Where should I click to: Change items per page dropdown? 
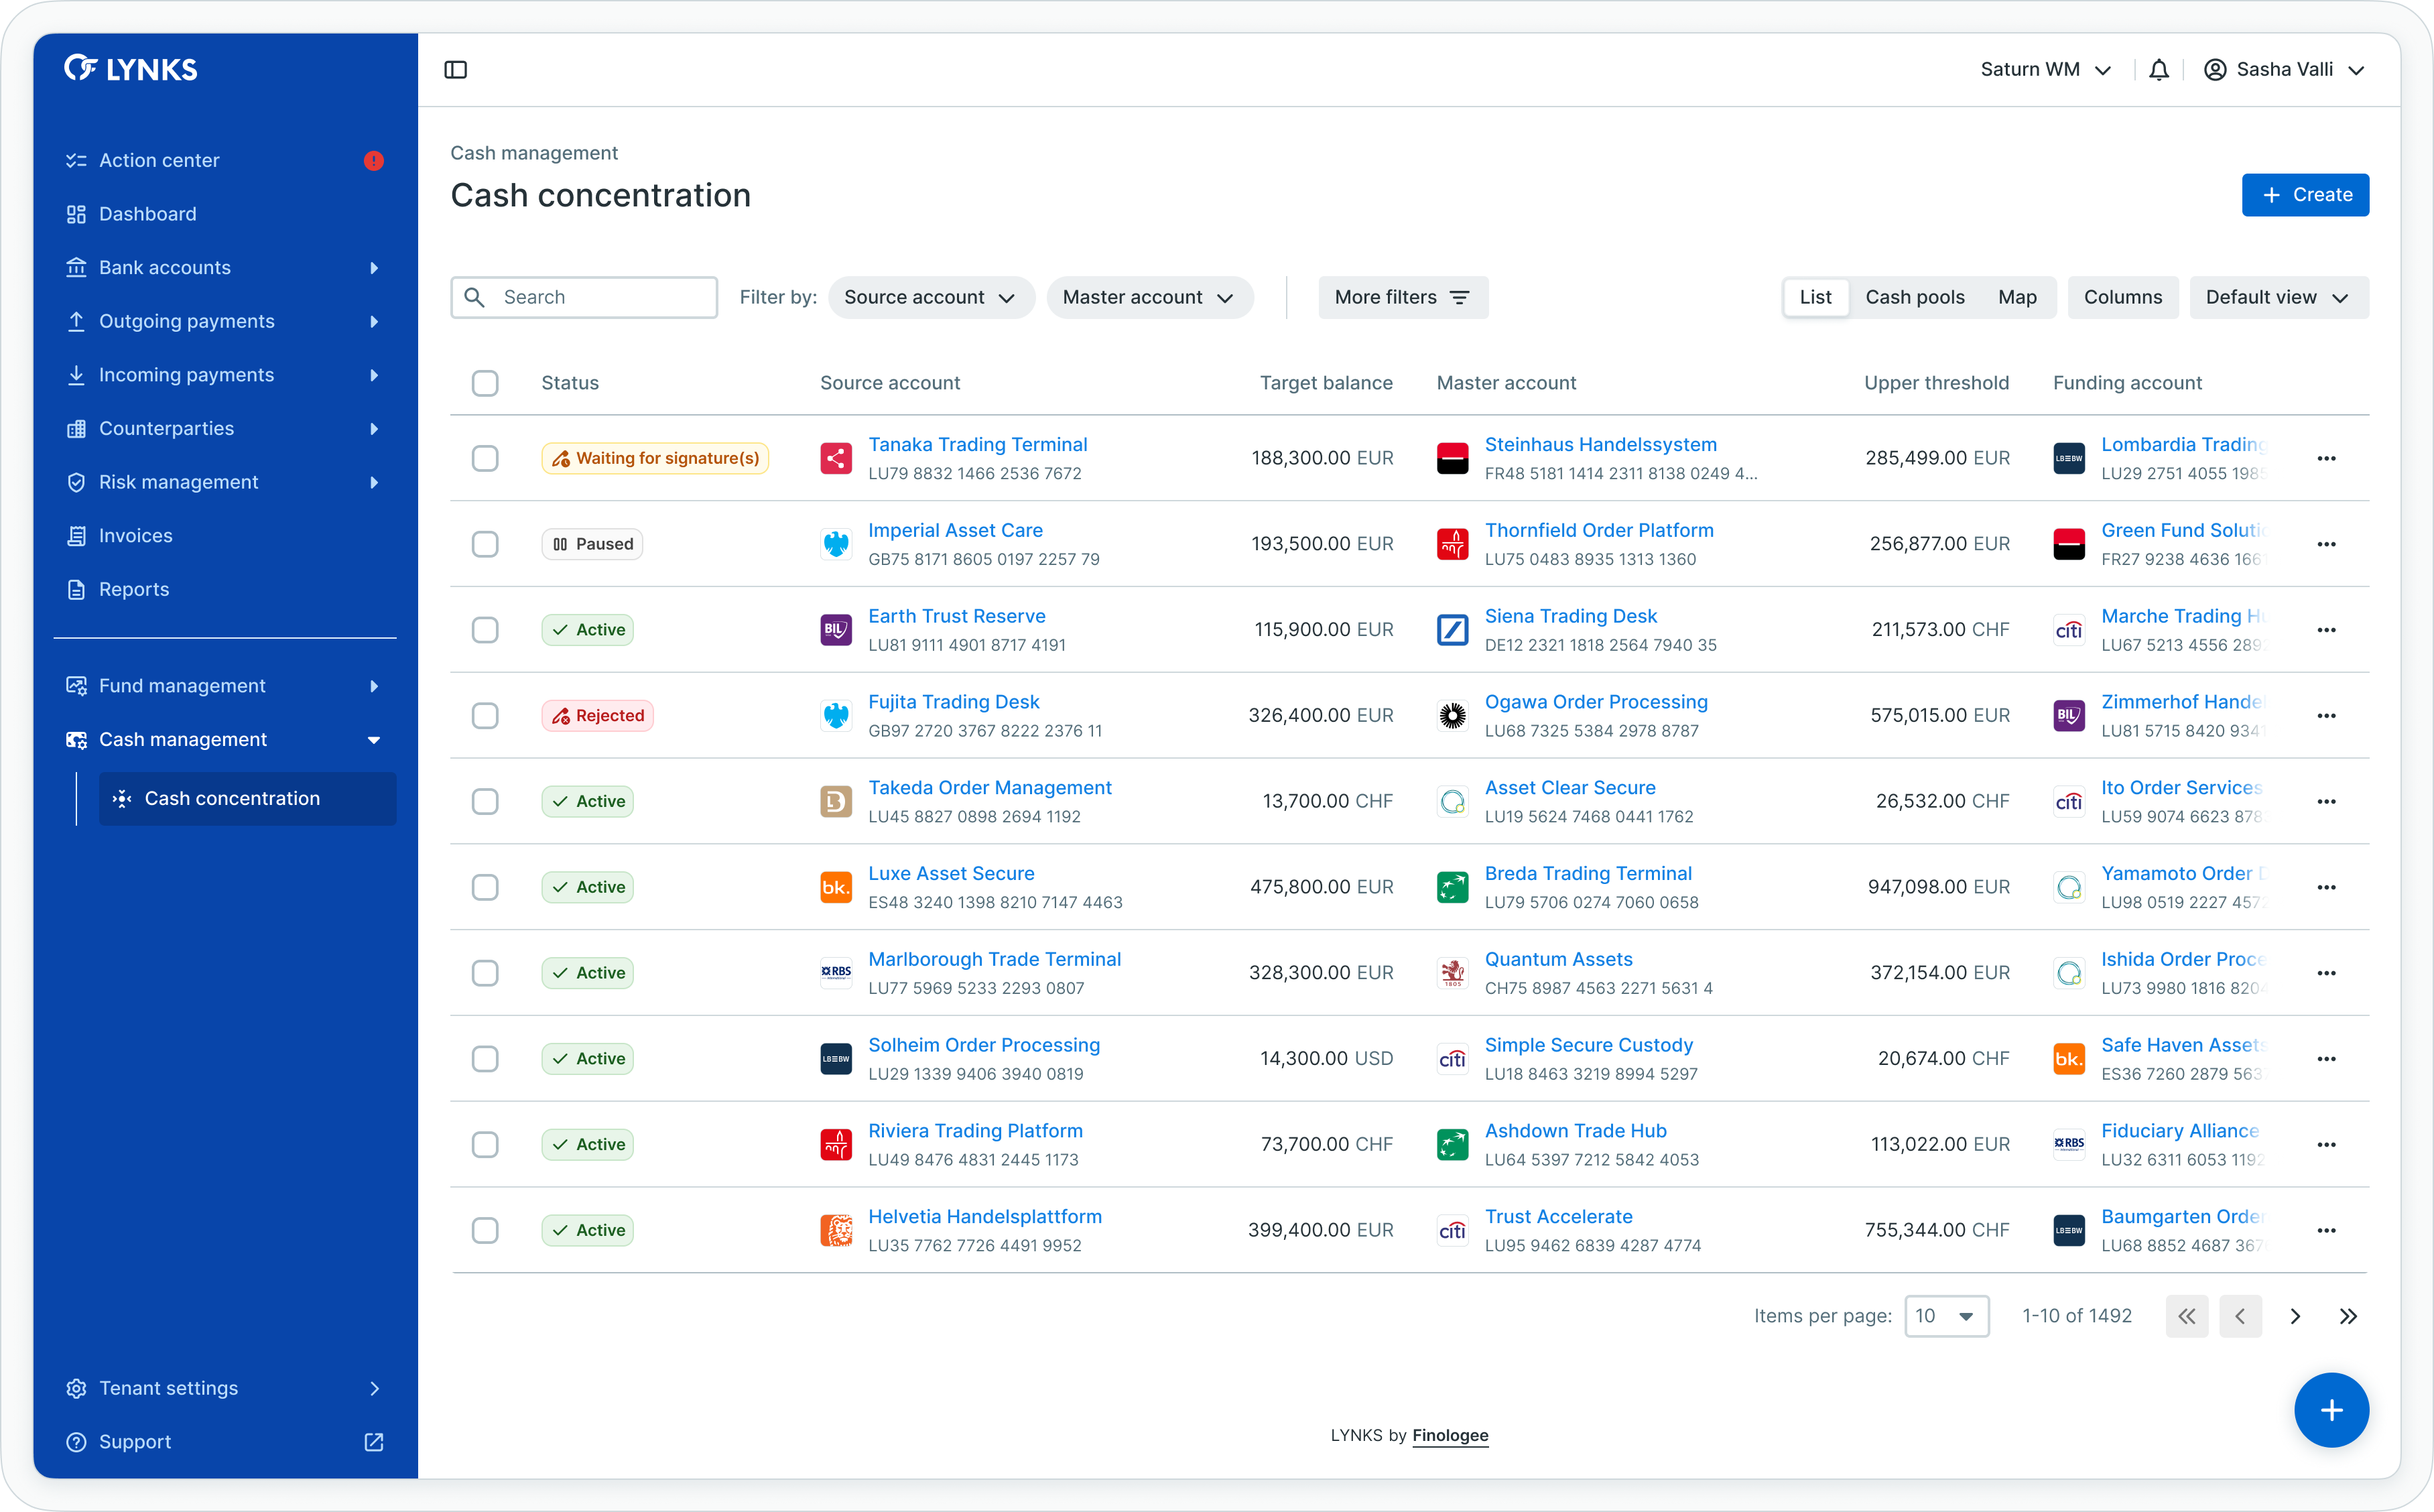click(1945, 1316)
